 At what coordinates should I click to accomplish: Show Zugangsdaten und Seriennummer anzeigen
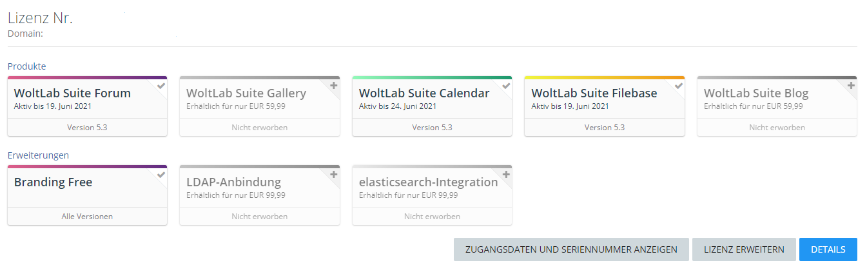[x=571, y=249]
